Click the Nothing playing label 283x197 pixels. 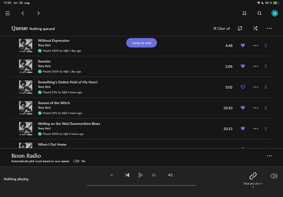[x=16, y=179]
